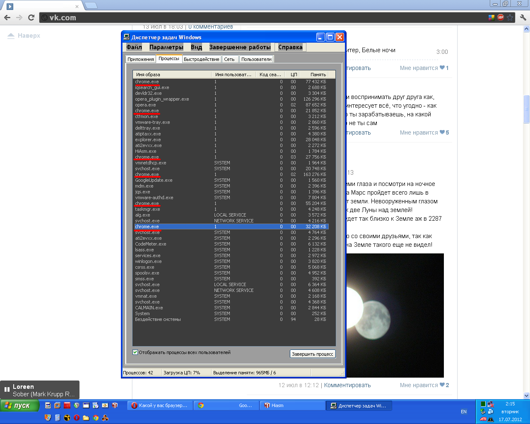Screen dimensions: 530x424
Task: Click the ATI tray icon
Action: (x=483, y=419)
